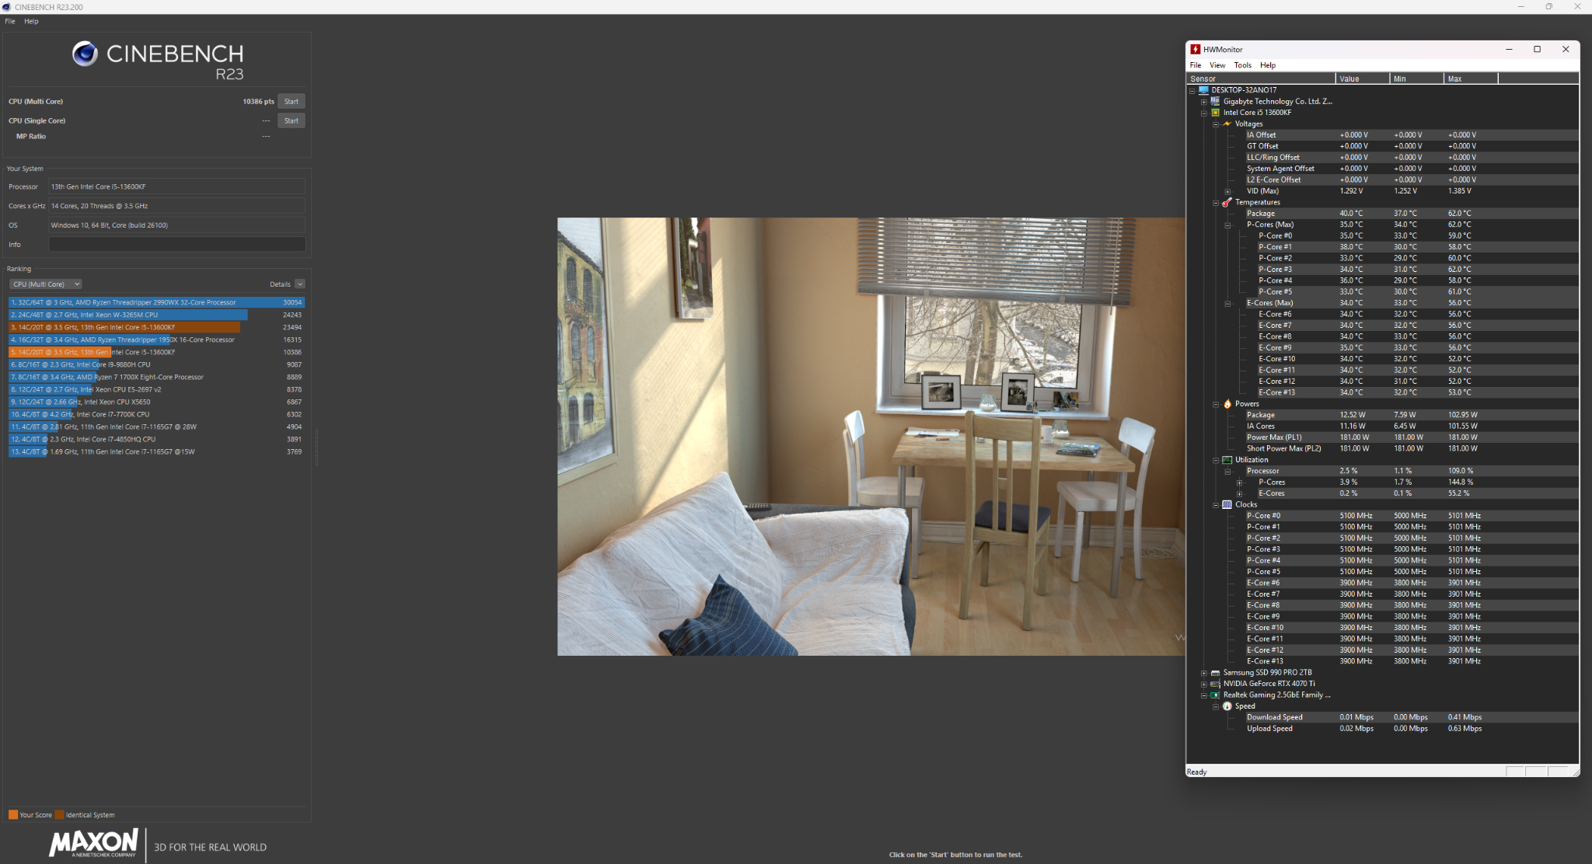The image size is (1592, 864).
Task: Open HWMonitor Tools menu
Action: click(1242, 65)
